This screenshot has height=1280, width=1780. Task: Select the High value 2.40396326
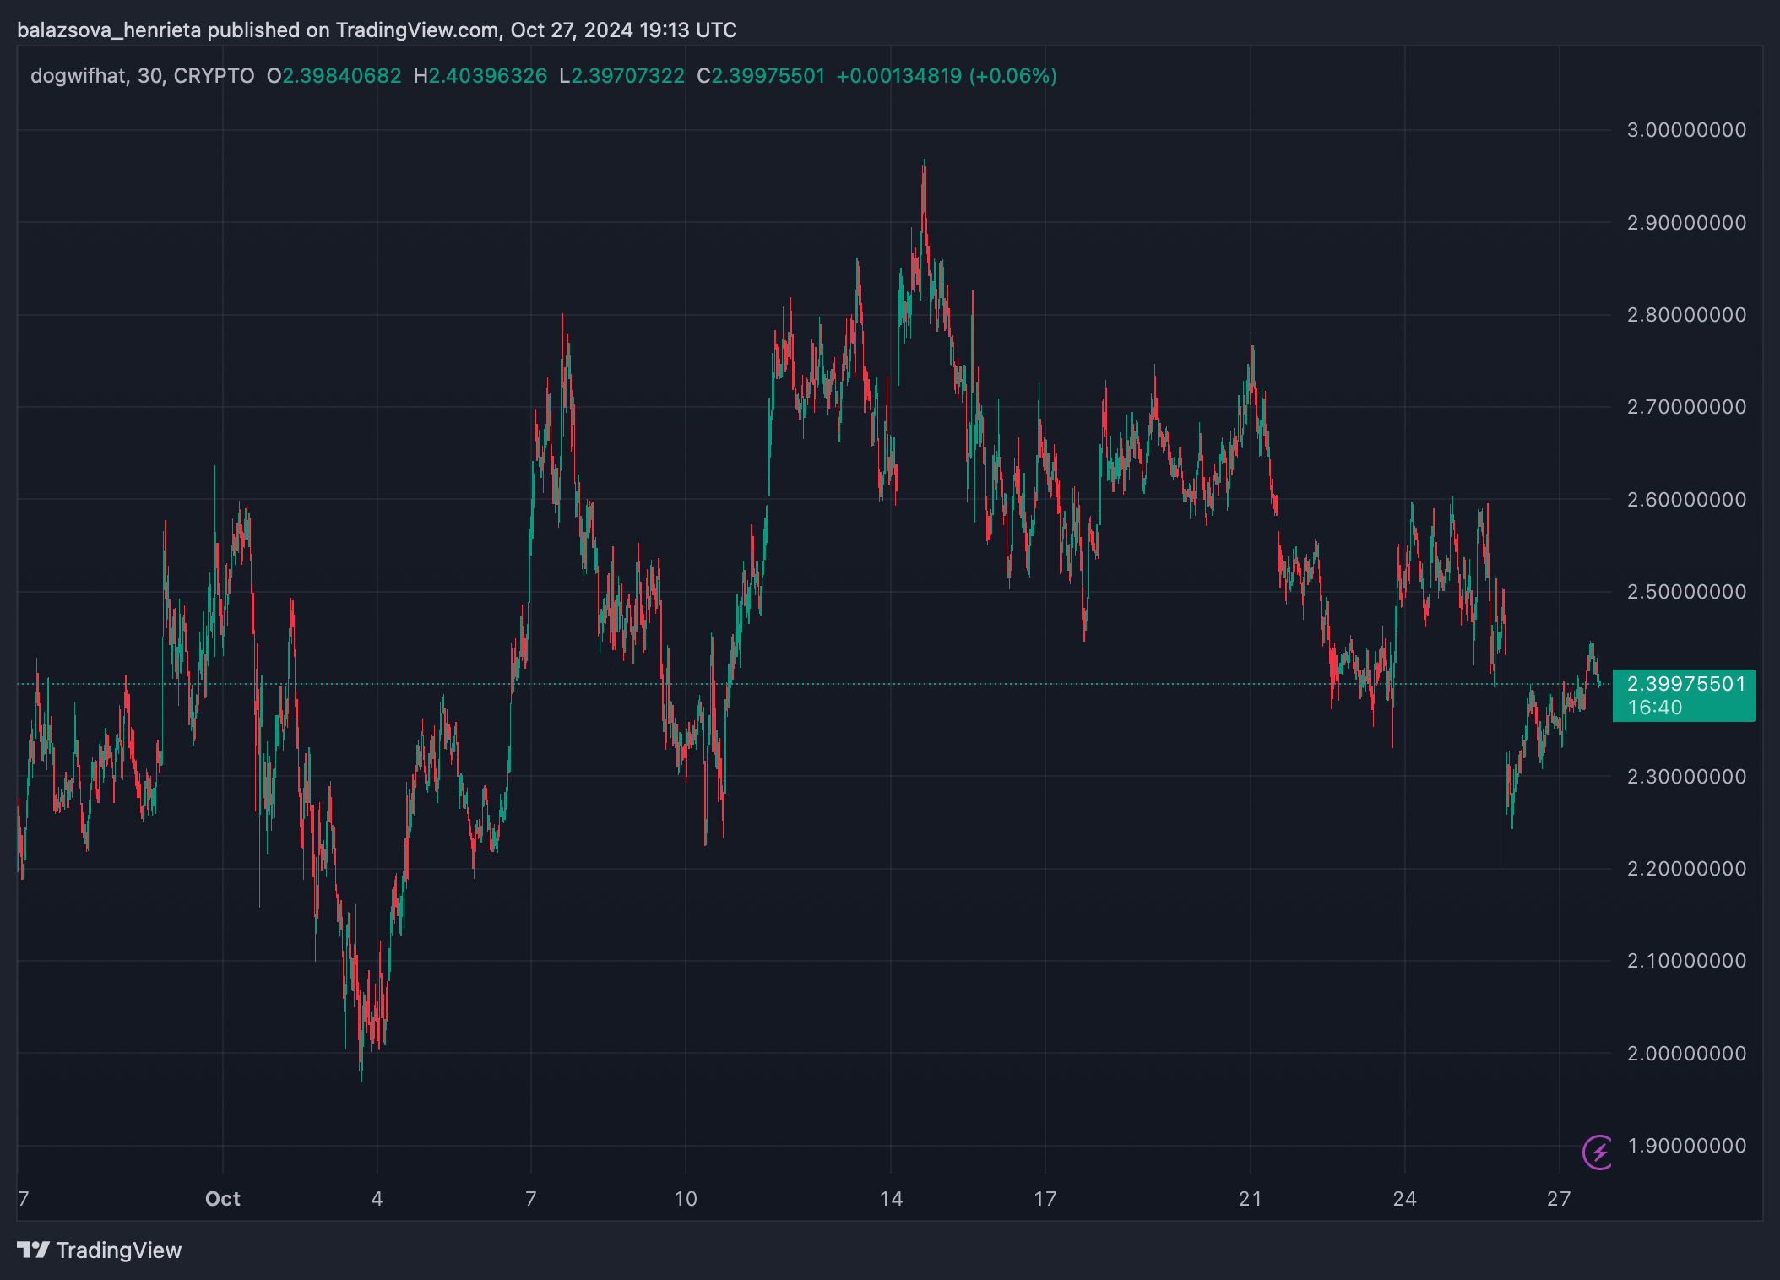[487, 76]
